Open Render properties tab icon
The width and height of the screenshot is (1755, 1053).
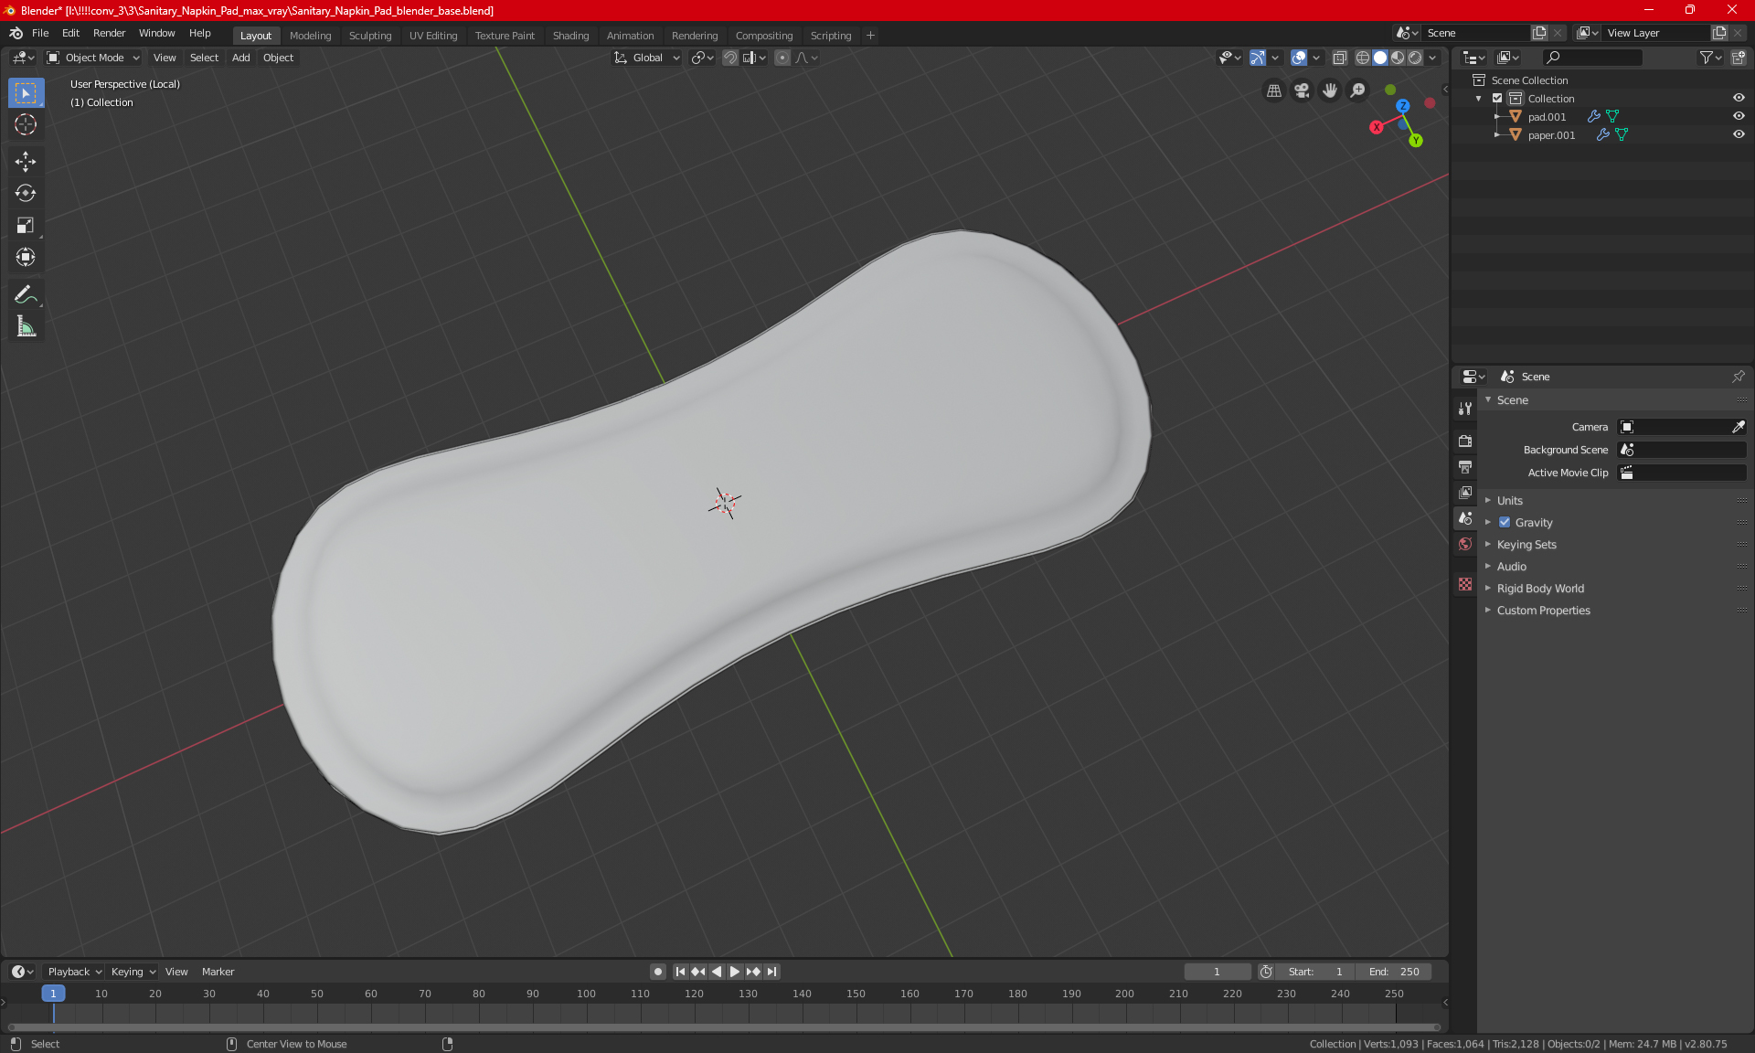[1465, 441]
